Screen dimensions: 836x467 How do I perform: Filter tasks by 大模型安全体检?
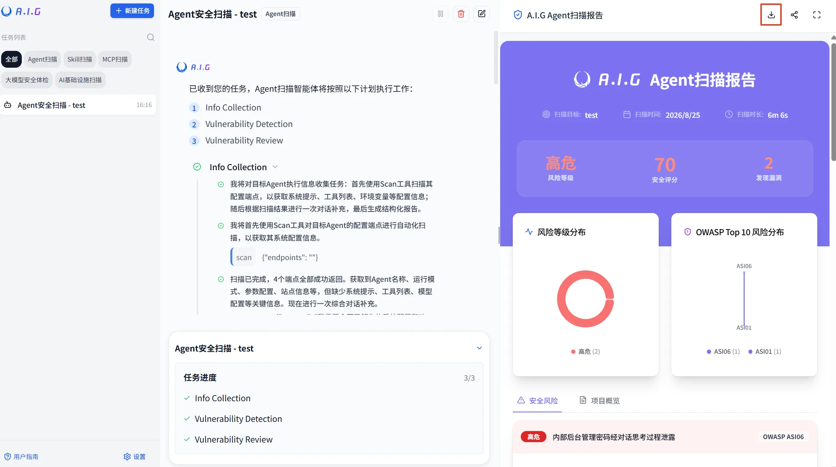point(27,80)
